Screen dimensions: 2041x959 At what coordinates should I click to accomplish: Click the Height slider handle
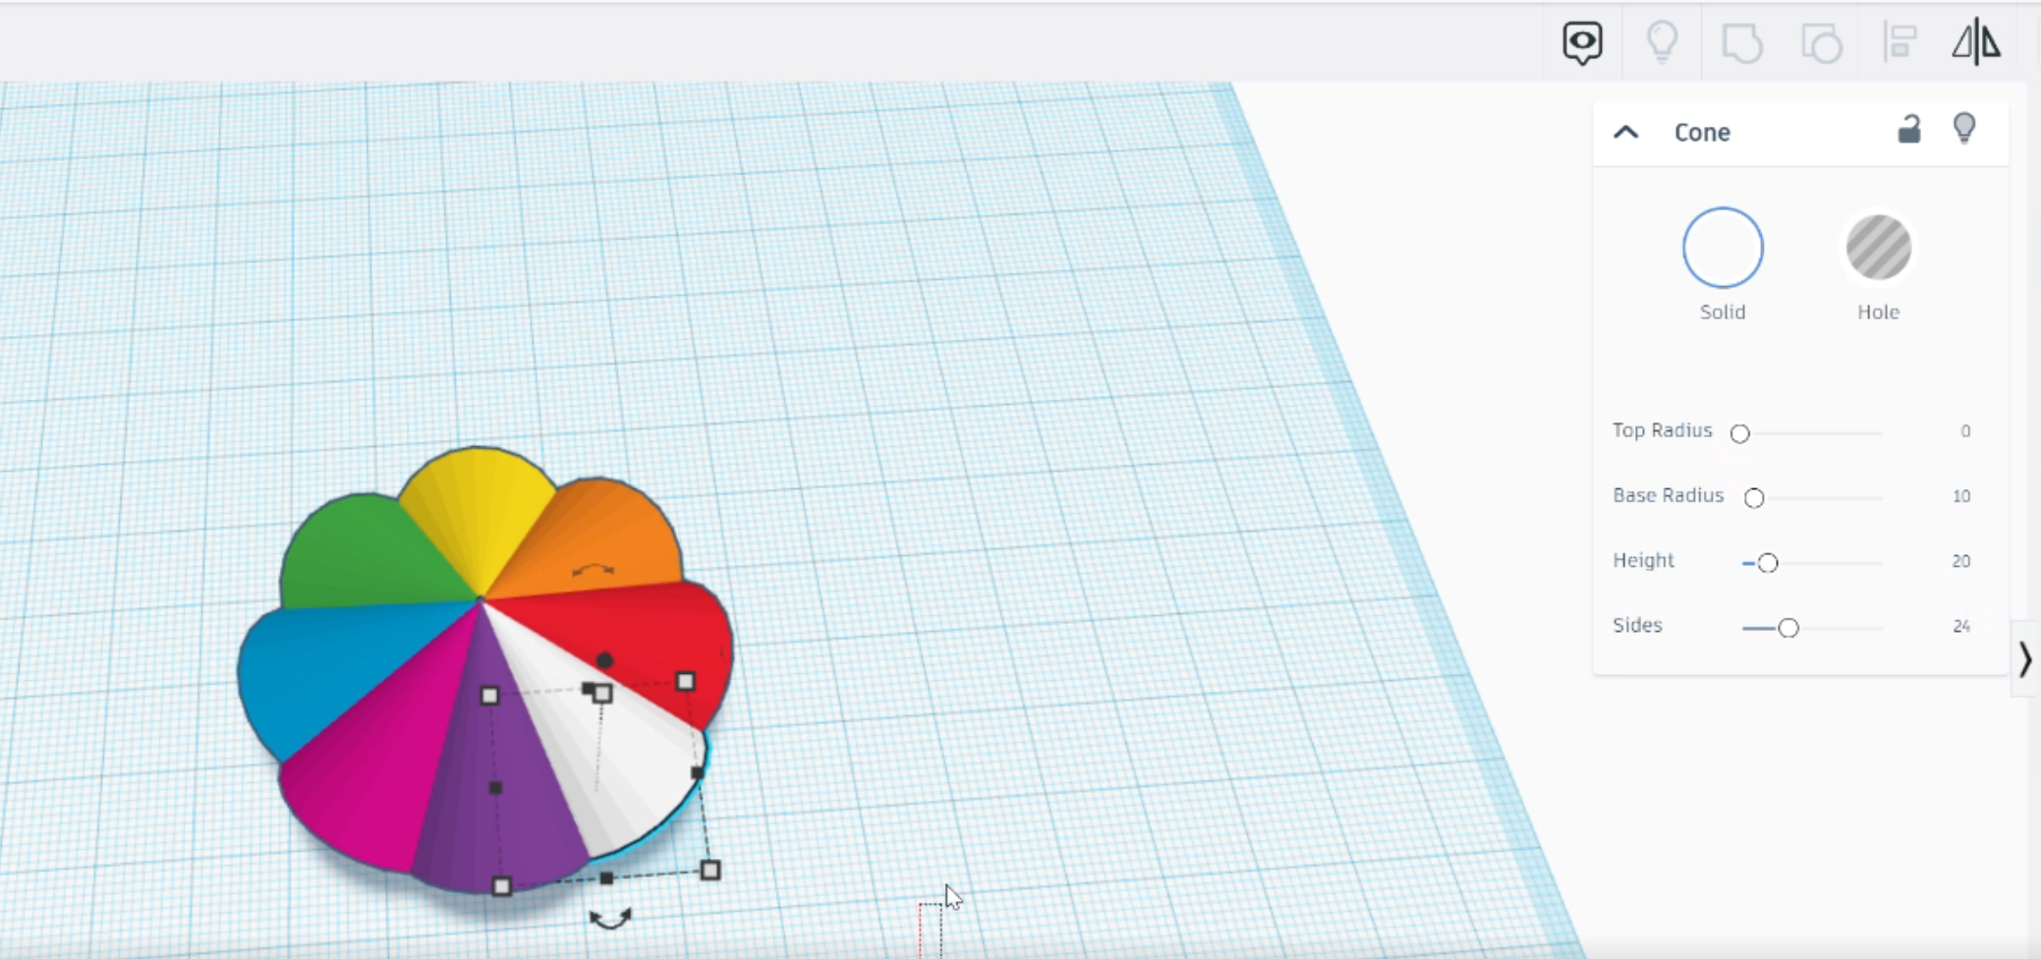coord(1768,563)
